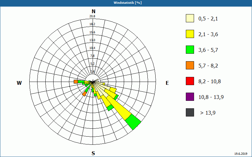This screenshot has width=252, height=157.
Task: Click the large green segment of the longest southeast bar
Action: point(133,122)
